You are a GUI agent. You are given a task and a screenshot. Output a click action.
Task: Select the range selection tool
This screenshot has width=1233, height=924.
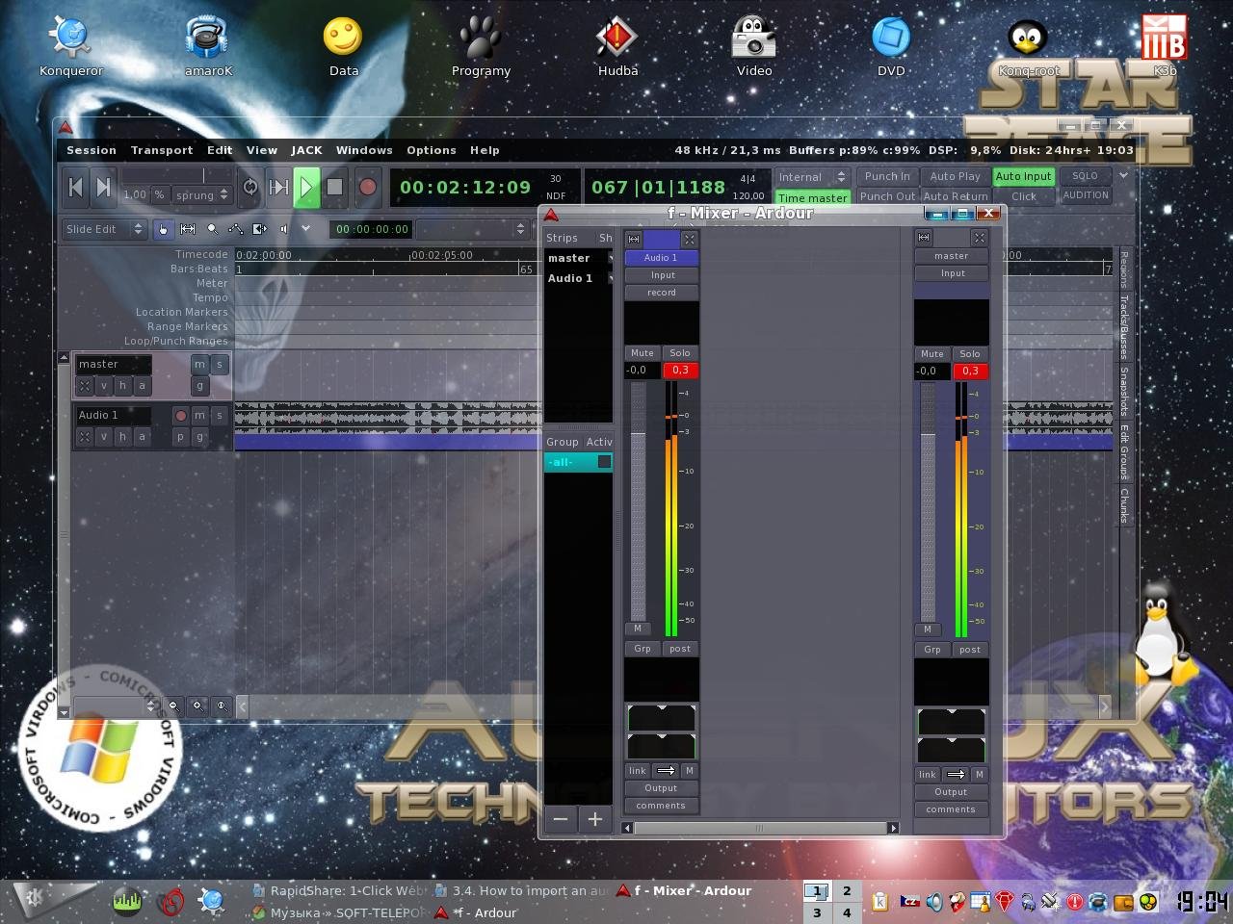(188, 229)
